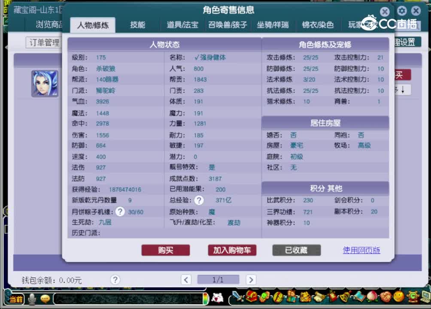Open the 使用网页版 web version link

pos(362,250)
